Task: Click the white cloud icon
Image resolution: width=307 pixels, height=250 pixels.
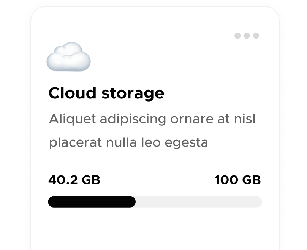Action: pos(68,57)
